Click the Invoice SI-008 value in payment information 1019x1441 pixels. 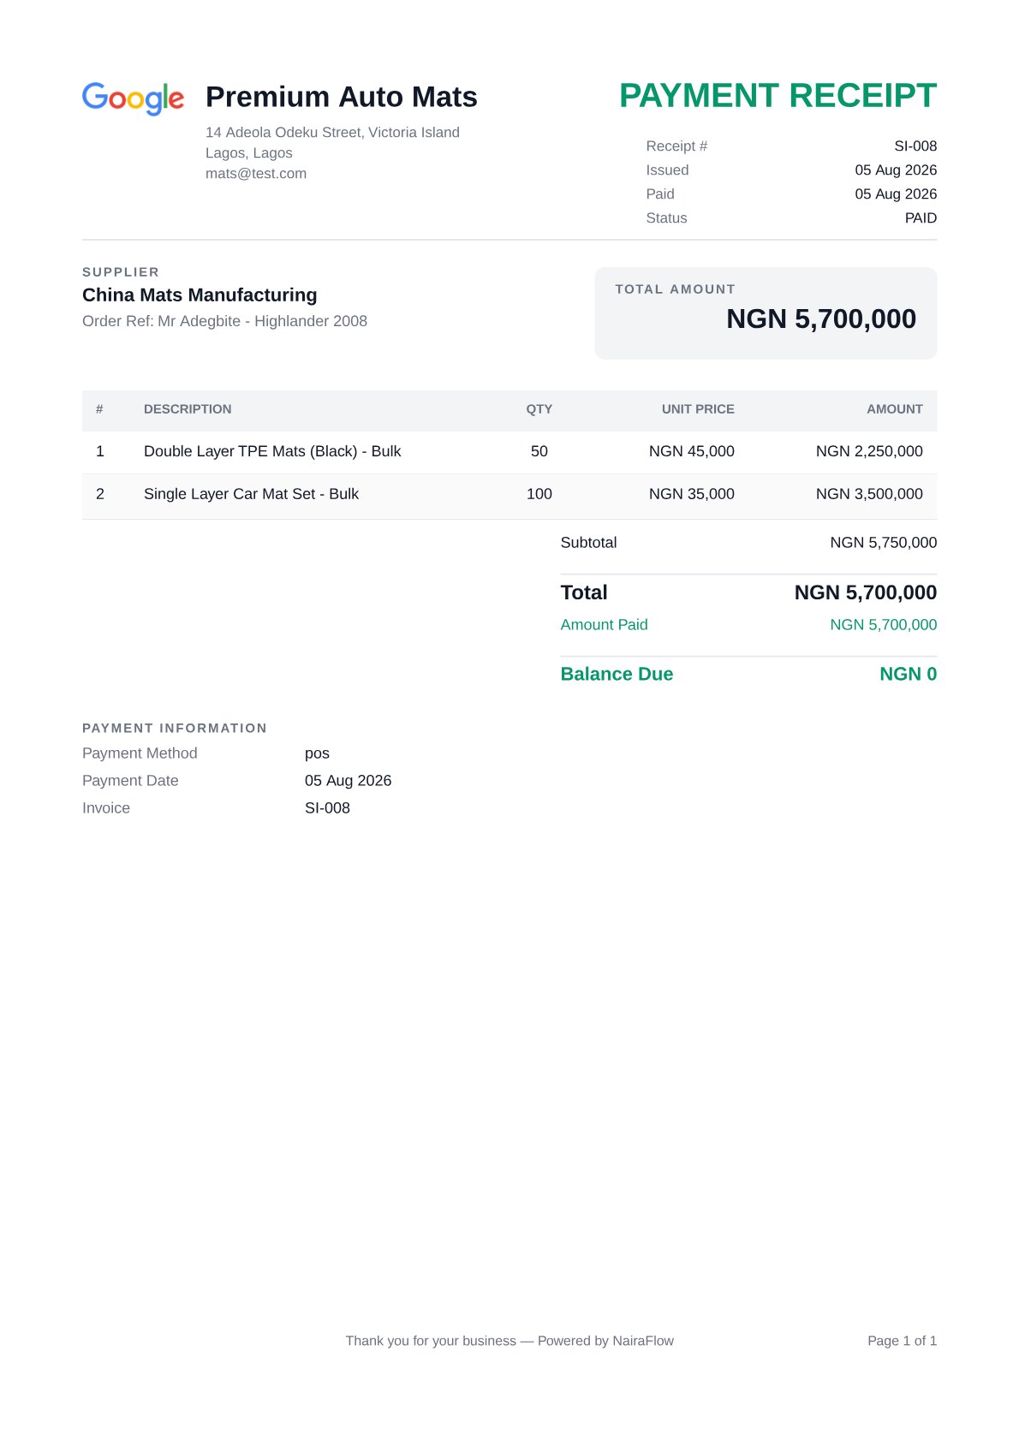click(327, 808)
